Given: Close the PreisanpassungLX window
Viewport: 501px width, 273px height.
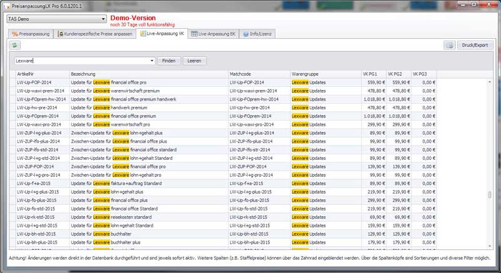Looking at the screenshot, I should point(488,4).
